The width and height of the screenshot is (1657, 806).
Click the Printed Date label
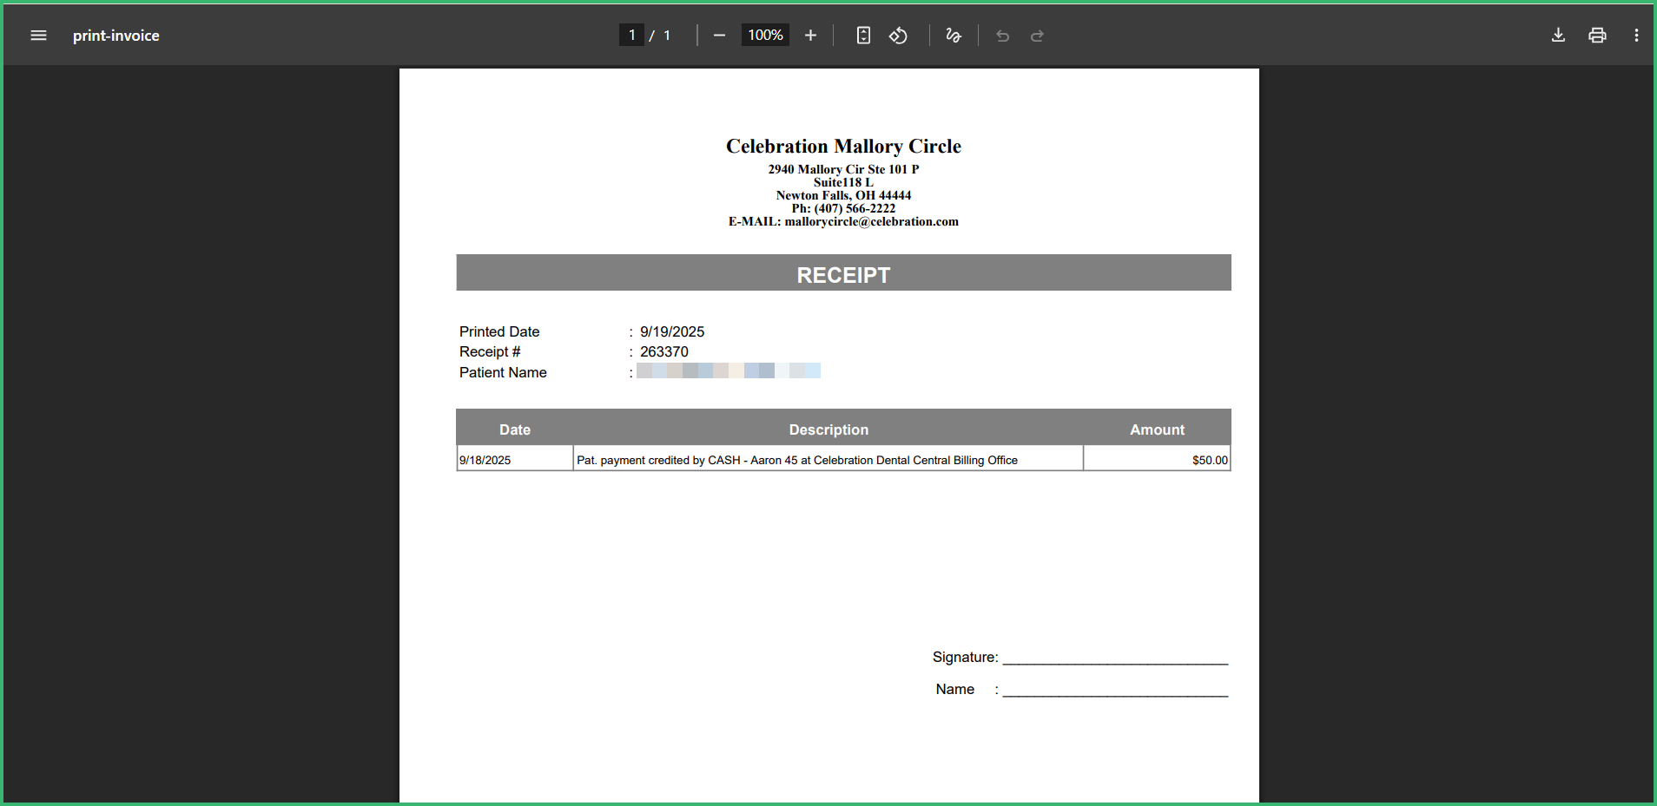click(x=499, y=331)
